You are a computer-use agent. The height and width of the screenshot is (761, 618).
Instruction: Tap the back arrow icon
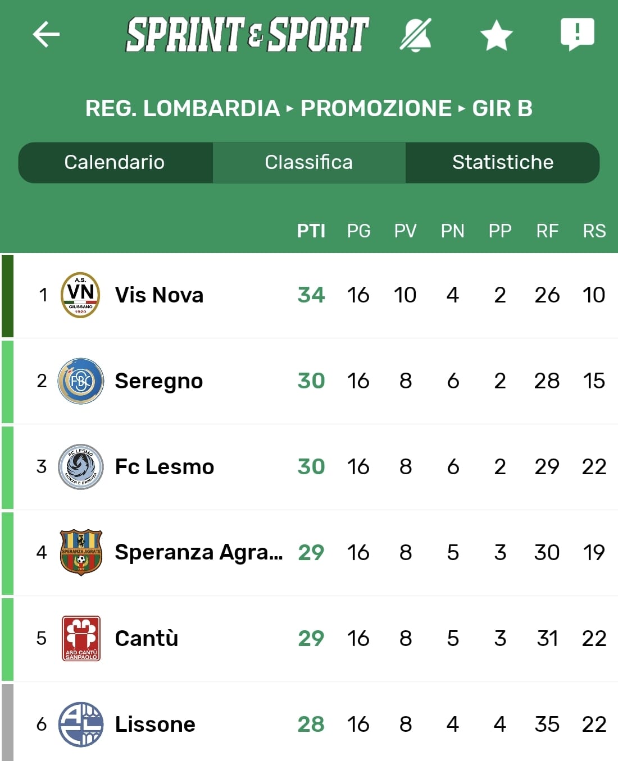46,35
